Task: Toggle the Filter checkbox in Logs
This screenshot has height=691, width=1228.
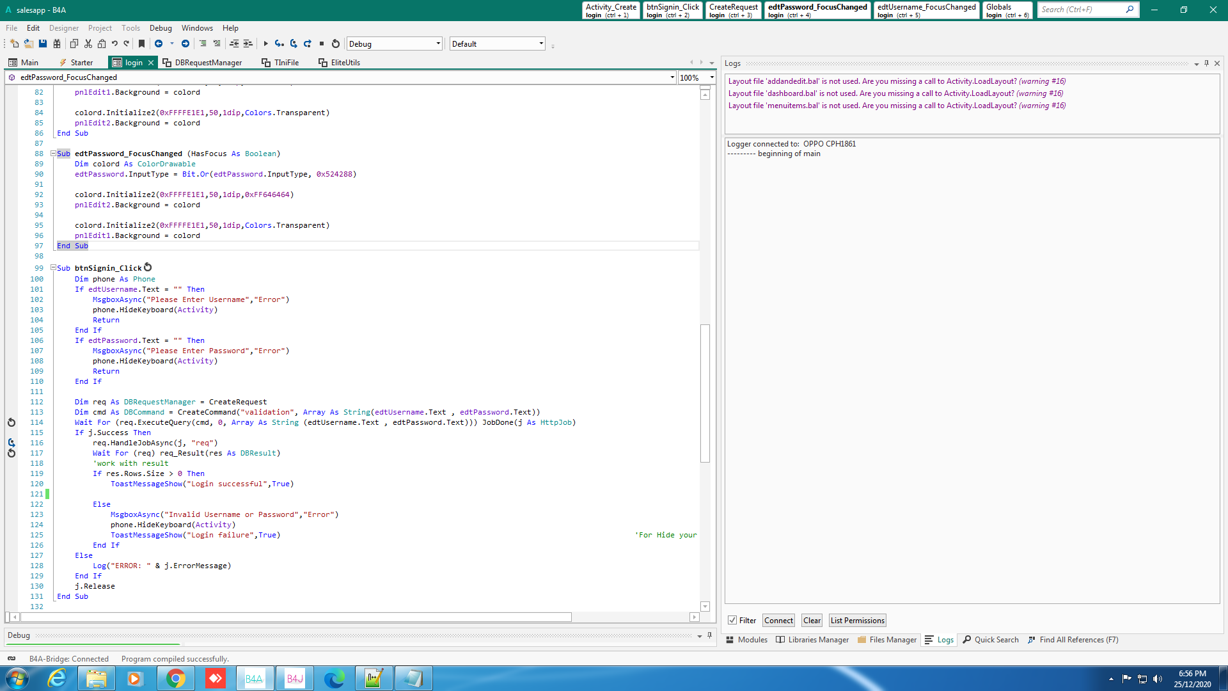Action: click(x=732, y=621)
